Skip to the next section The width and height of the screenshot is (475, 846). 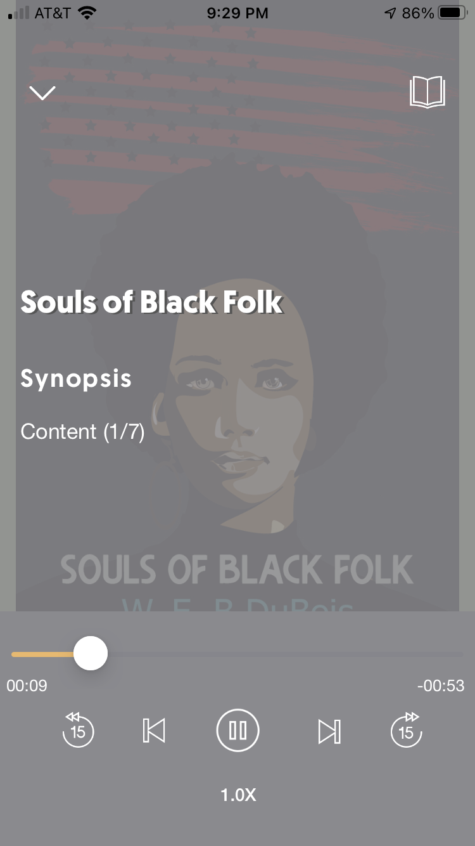(329, 731)
